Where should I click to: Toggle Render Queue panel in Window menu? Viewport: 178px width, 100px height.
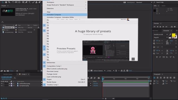(x=65, y=82)
